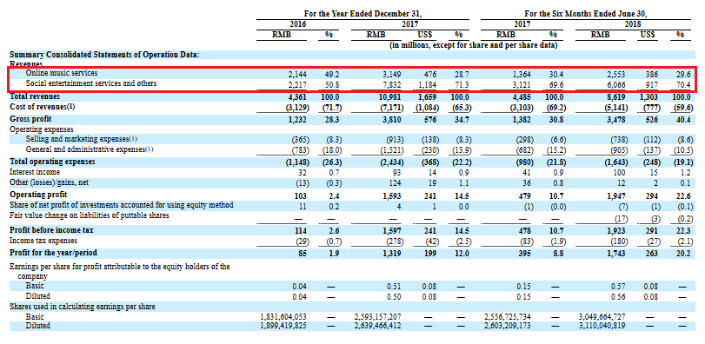Click the 'Interest income' row label
The height and width of the screenshot is (344, 705).
tap(35, 172)
